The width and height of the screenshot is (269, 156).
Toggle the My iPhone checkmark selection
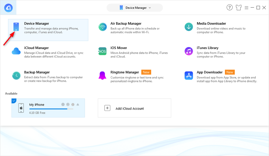point(14,101)
